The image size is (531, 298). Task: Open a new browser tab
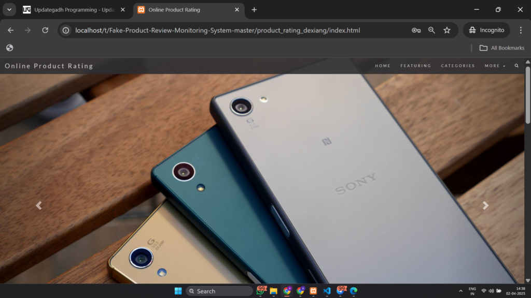pyautogui.click(x=254, y=10)
